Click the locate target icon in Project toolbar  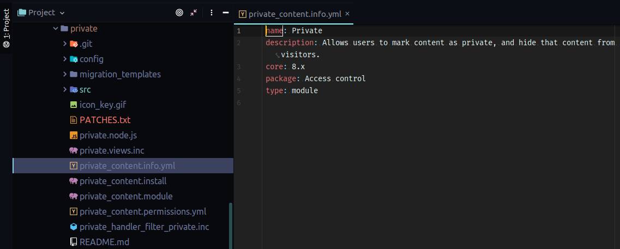179,13
